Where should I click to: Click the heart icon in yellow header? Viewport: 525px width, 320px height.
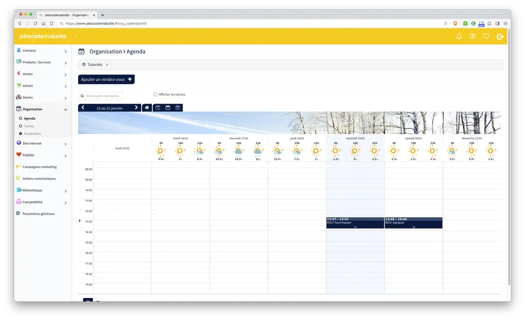pos(486,36)
